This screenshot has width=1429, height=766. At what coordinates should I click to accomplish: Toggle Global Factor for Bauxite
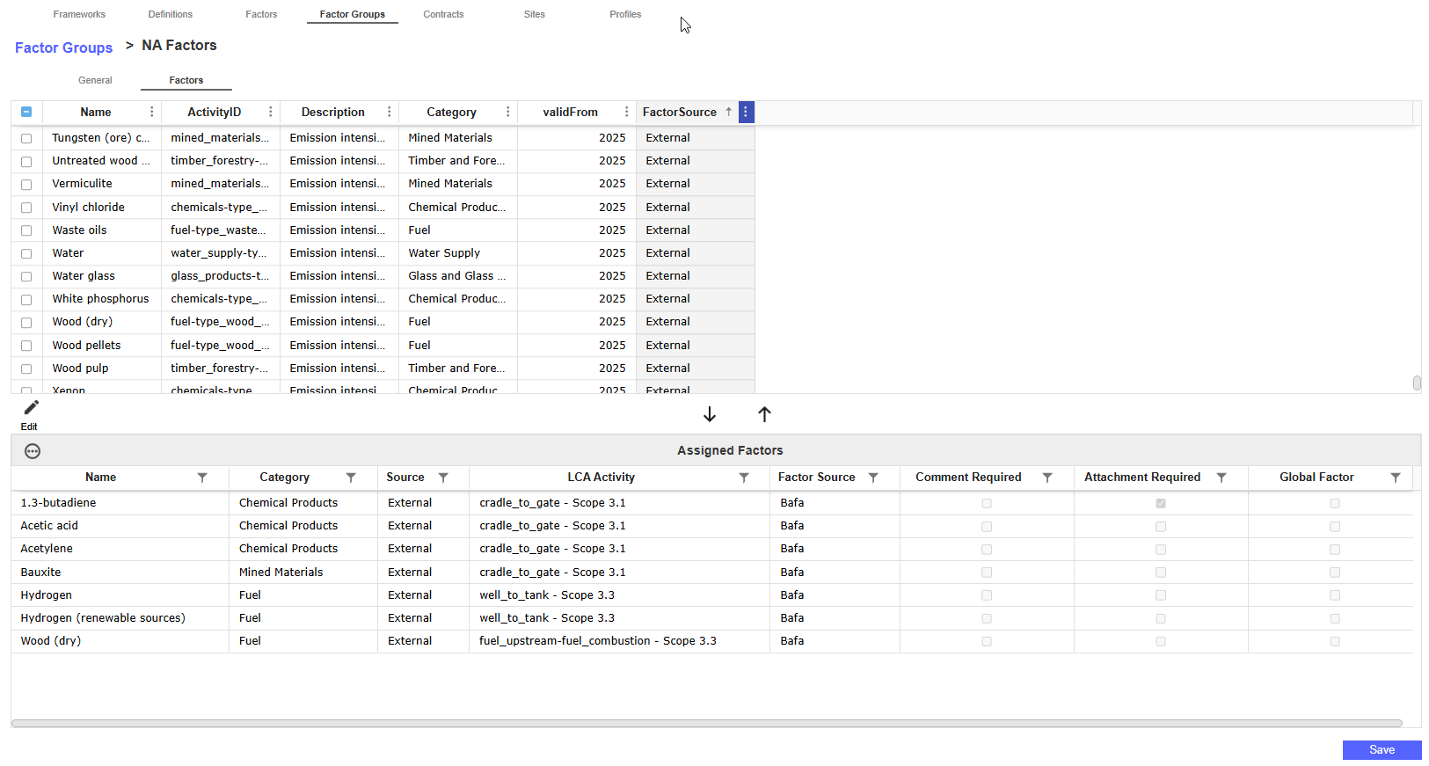coord(1335,573)
